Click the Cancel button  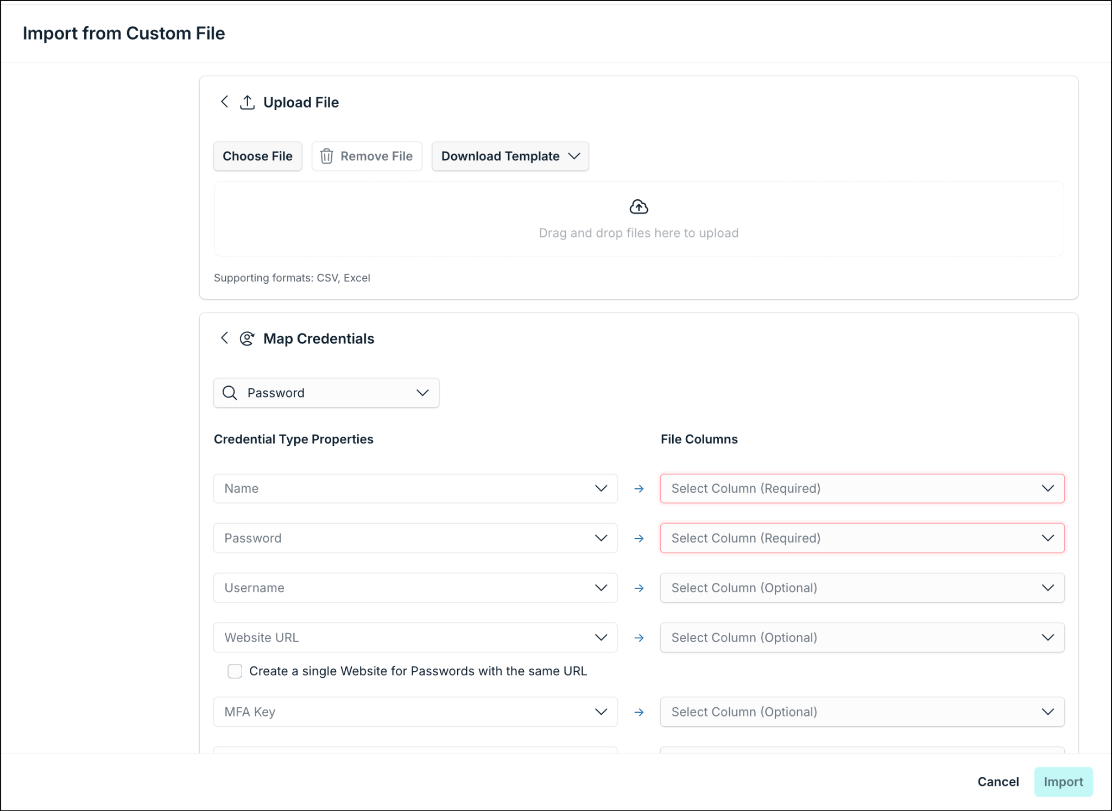998,782
